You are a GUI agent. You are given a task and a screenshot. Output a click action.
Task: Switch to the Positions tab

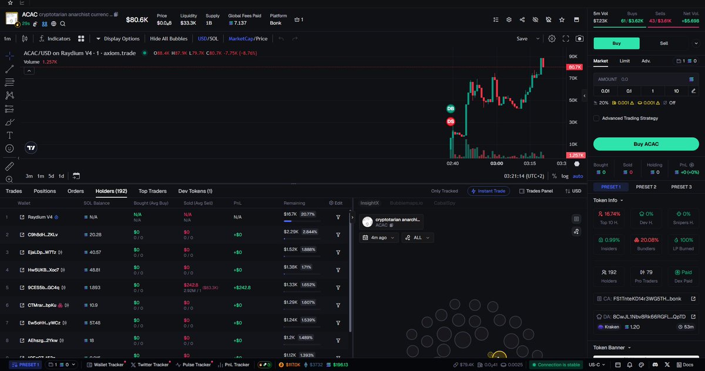click(45, 191)
